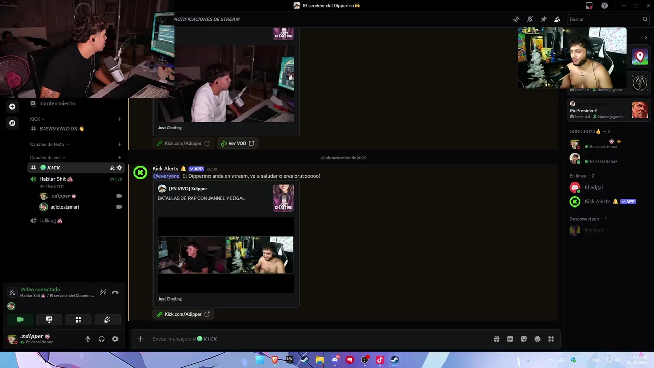The height and width of the screenshot is (368, 654).
Task: Open Brave browser from taskbar
Action: (x=275, y=360)
